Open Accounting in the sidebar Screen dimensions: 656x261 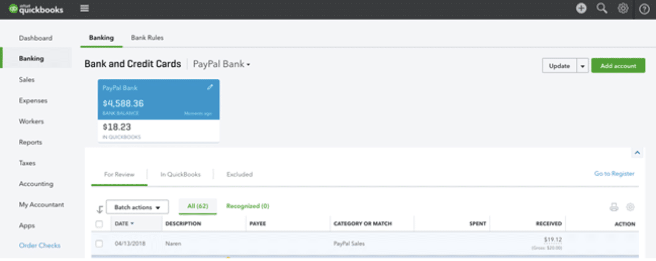(36, 184)
